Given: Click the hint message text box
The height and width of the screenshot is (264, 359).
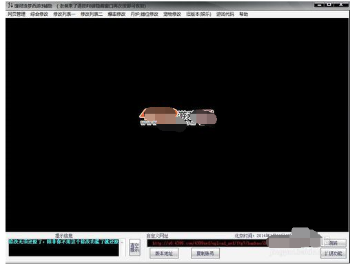Looking at the screenshot, I should pos(64,247).
